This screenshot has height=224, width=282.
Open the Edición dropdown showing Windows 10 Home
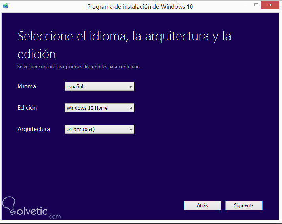tap(99, 108)
